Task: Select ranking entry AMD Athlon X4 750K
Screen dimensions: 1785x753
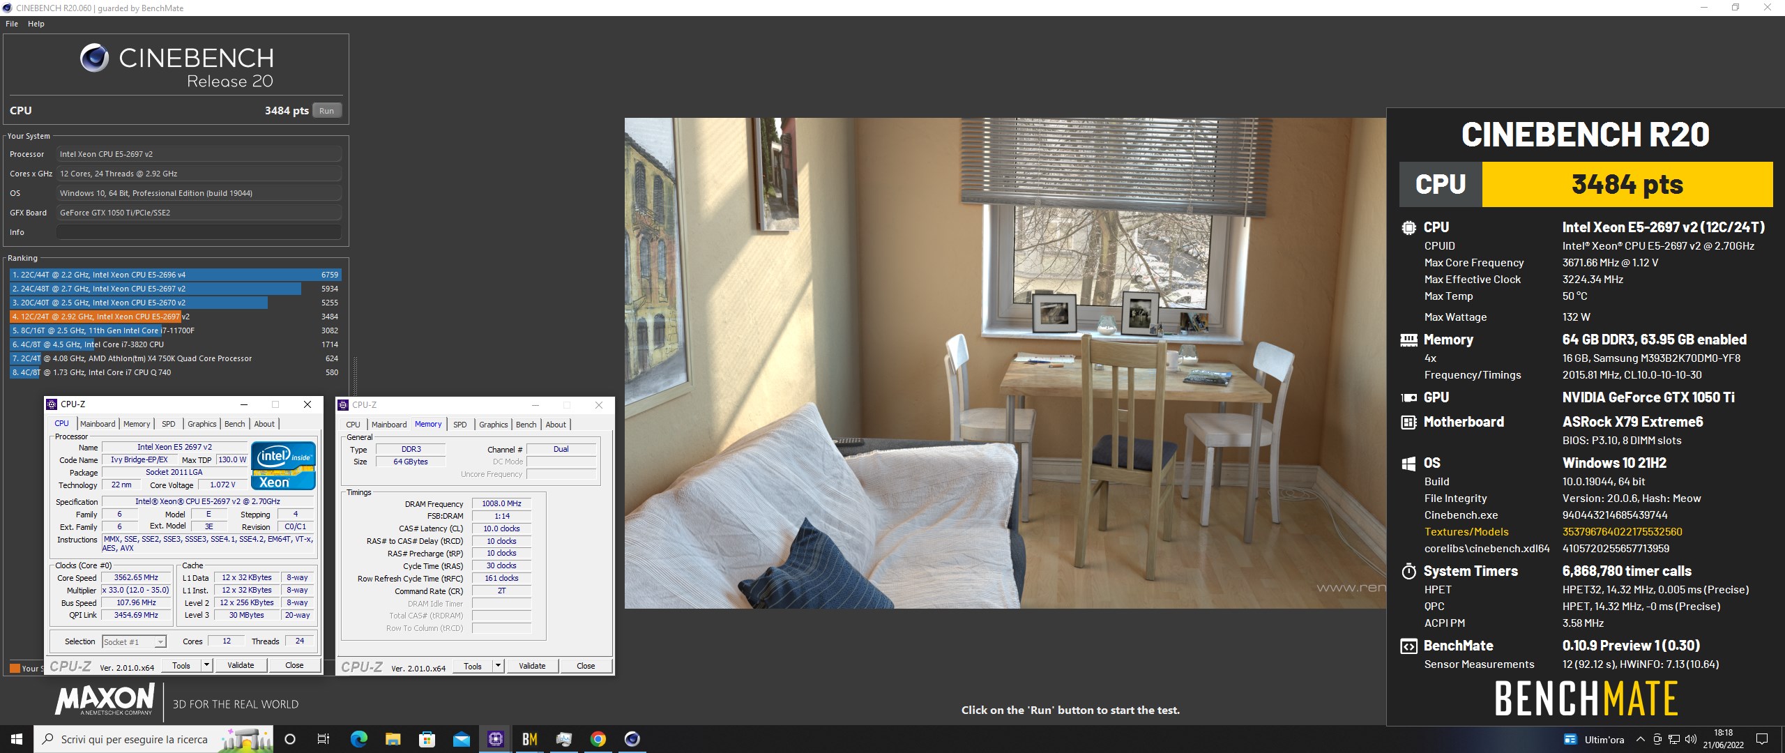Action: coord(175,358)
